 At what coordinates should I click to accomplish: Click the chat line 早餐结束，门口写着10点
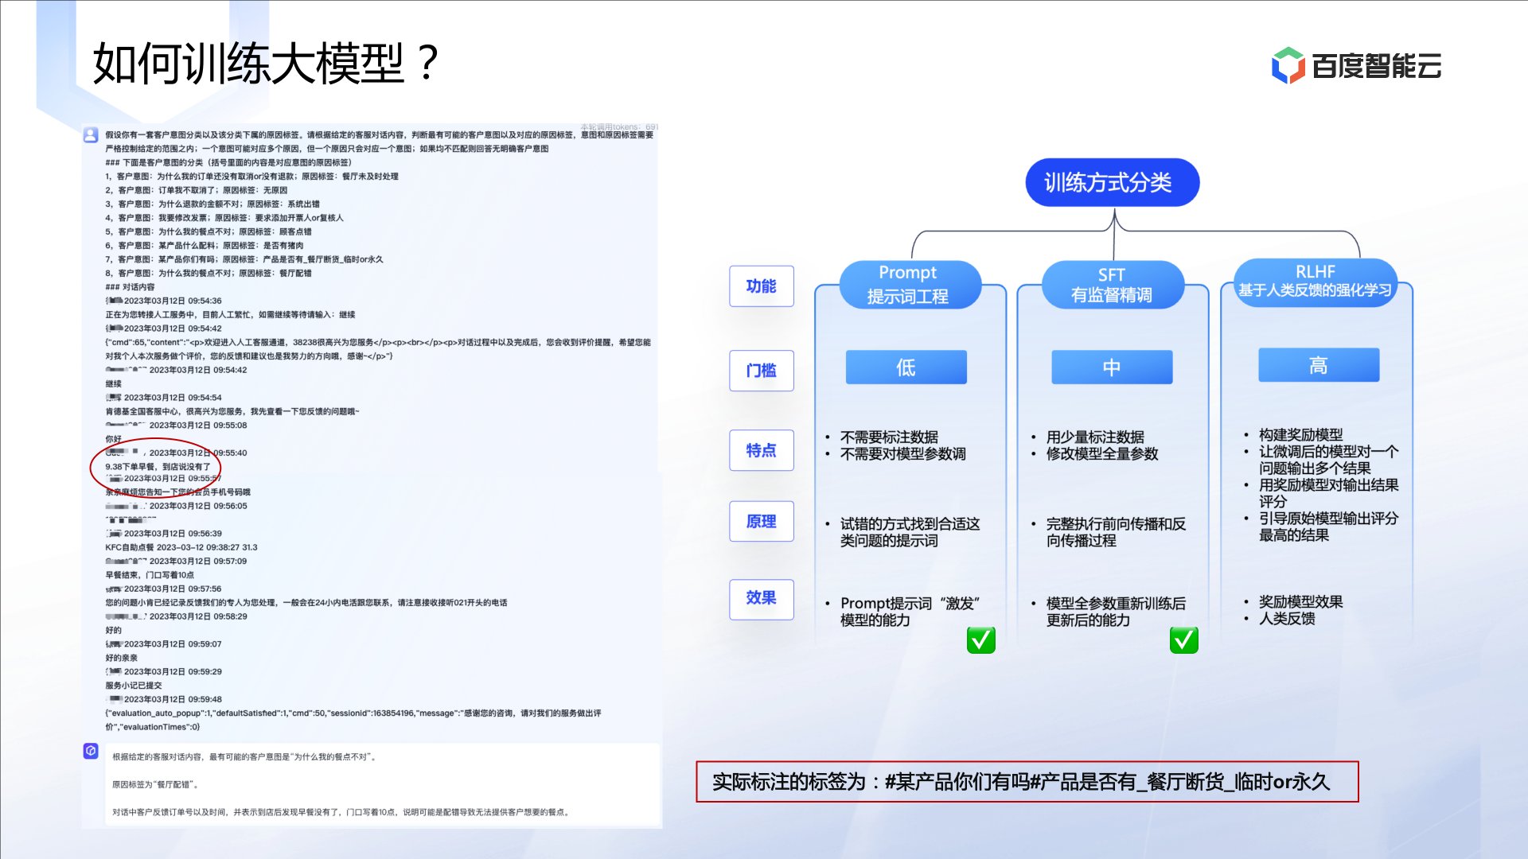point(150,575)
